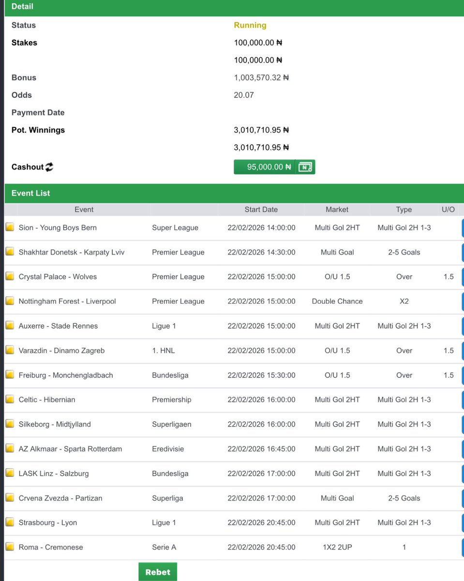Click the yellow status icon for Varazdin - Dinamo Zagreb

click(x=10, y=350)
